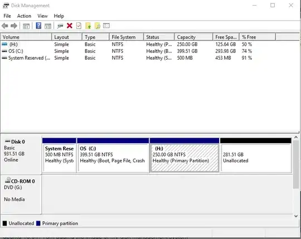Click the CD-ROM 0 DVD (G:) label
Viewport: 301px width, 239px height.
(21, 194)
